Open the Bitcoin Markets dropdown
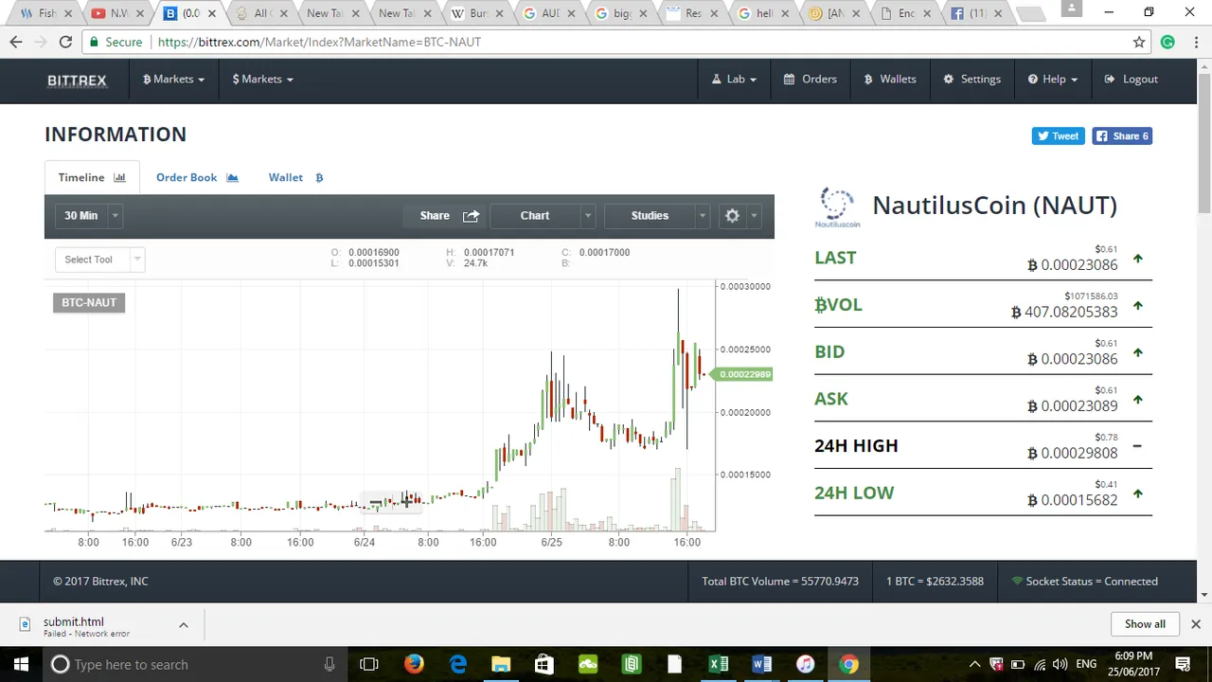The image size is (1212, 682). coord(173,80)
